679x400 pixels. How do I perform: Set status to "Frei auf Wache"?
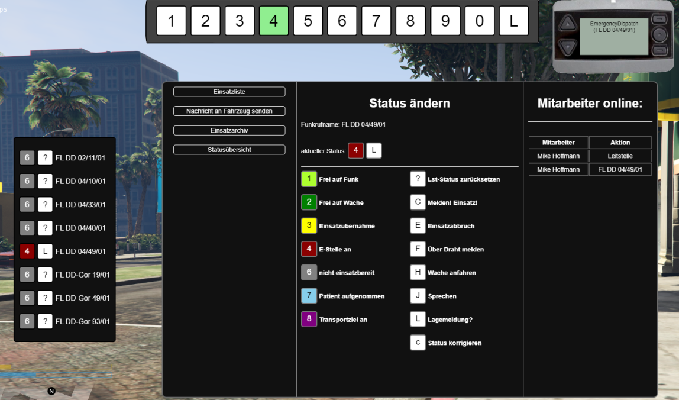click(x=308, y=202)
